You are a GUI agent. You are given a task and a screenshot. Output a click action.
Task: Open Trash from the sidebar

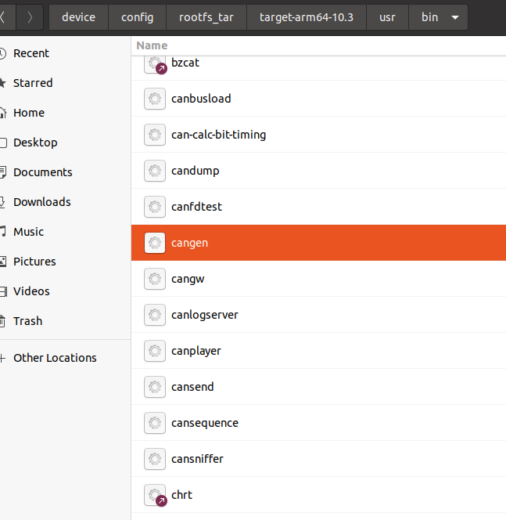click(x=27, y=321)
